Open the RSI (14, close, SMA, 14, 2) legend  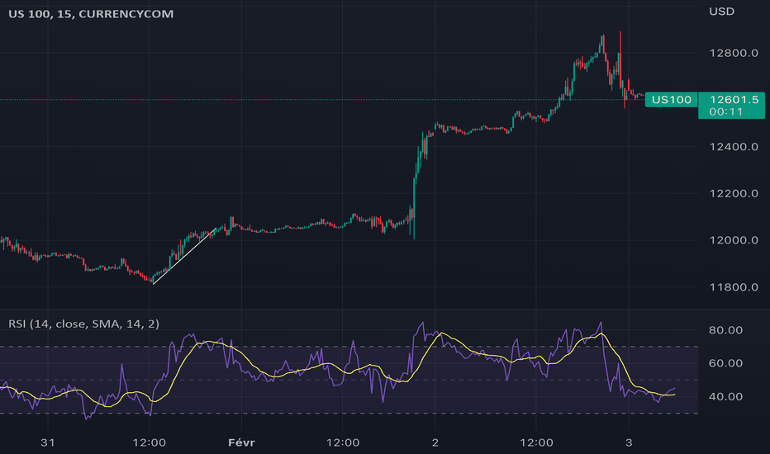pos(83,324)
